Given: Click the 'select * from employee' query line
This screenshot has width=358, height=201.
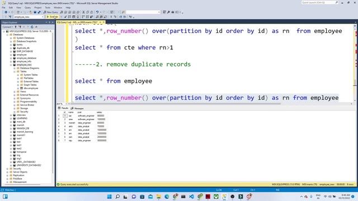Looking at the screenshot, I should [114, 81].
